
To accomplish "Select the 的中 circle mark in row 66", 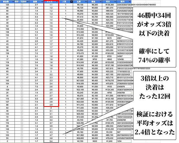I will click(x=22, y=105).
